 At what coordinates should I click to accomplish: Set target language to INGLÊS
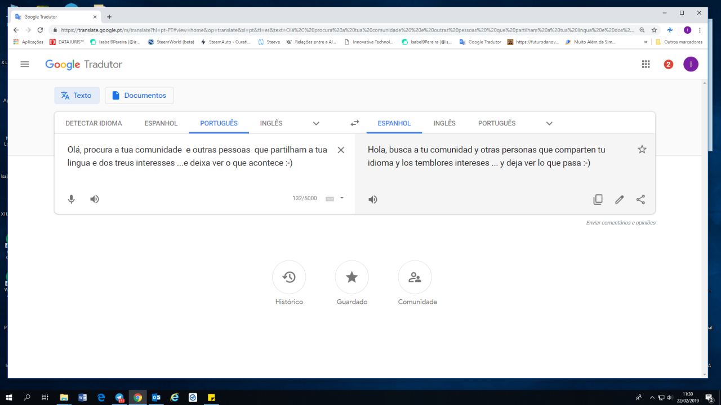pos(444,123)
